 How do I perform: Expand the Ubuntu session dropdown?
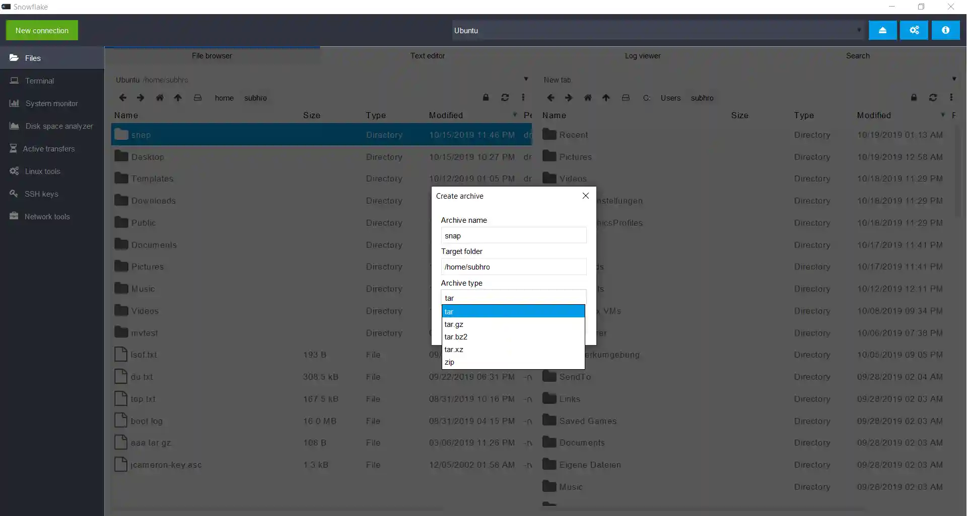point(859,30)
